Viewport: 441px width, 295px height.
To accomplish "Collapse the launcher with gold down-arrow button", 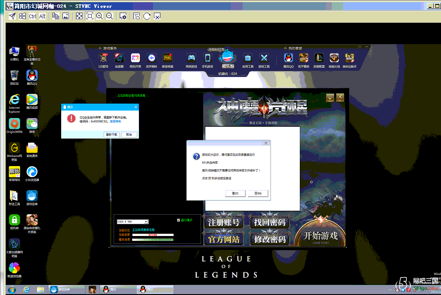I will pyautogui.click(x=330, y=97).
